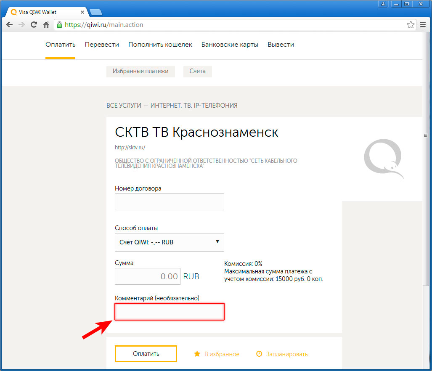Screen dimensions: 432x371
Task: Open Банковские карты section
Action: coord(230,45)
